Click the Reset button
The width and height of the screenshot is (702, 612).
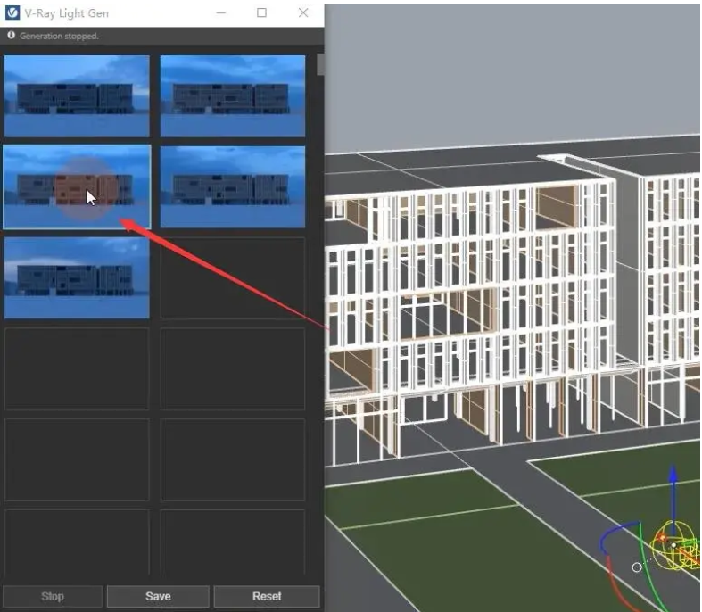coord(267,596)
